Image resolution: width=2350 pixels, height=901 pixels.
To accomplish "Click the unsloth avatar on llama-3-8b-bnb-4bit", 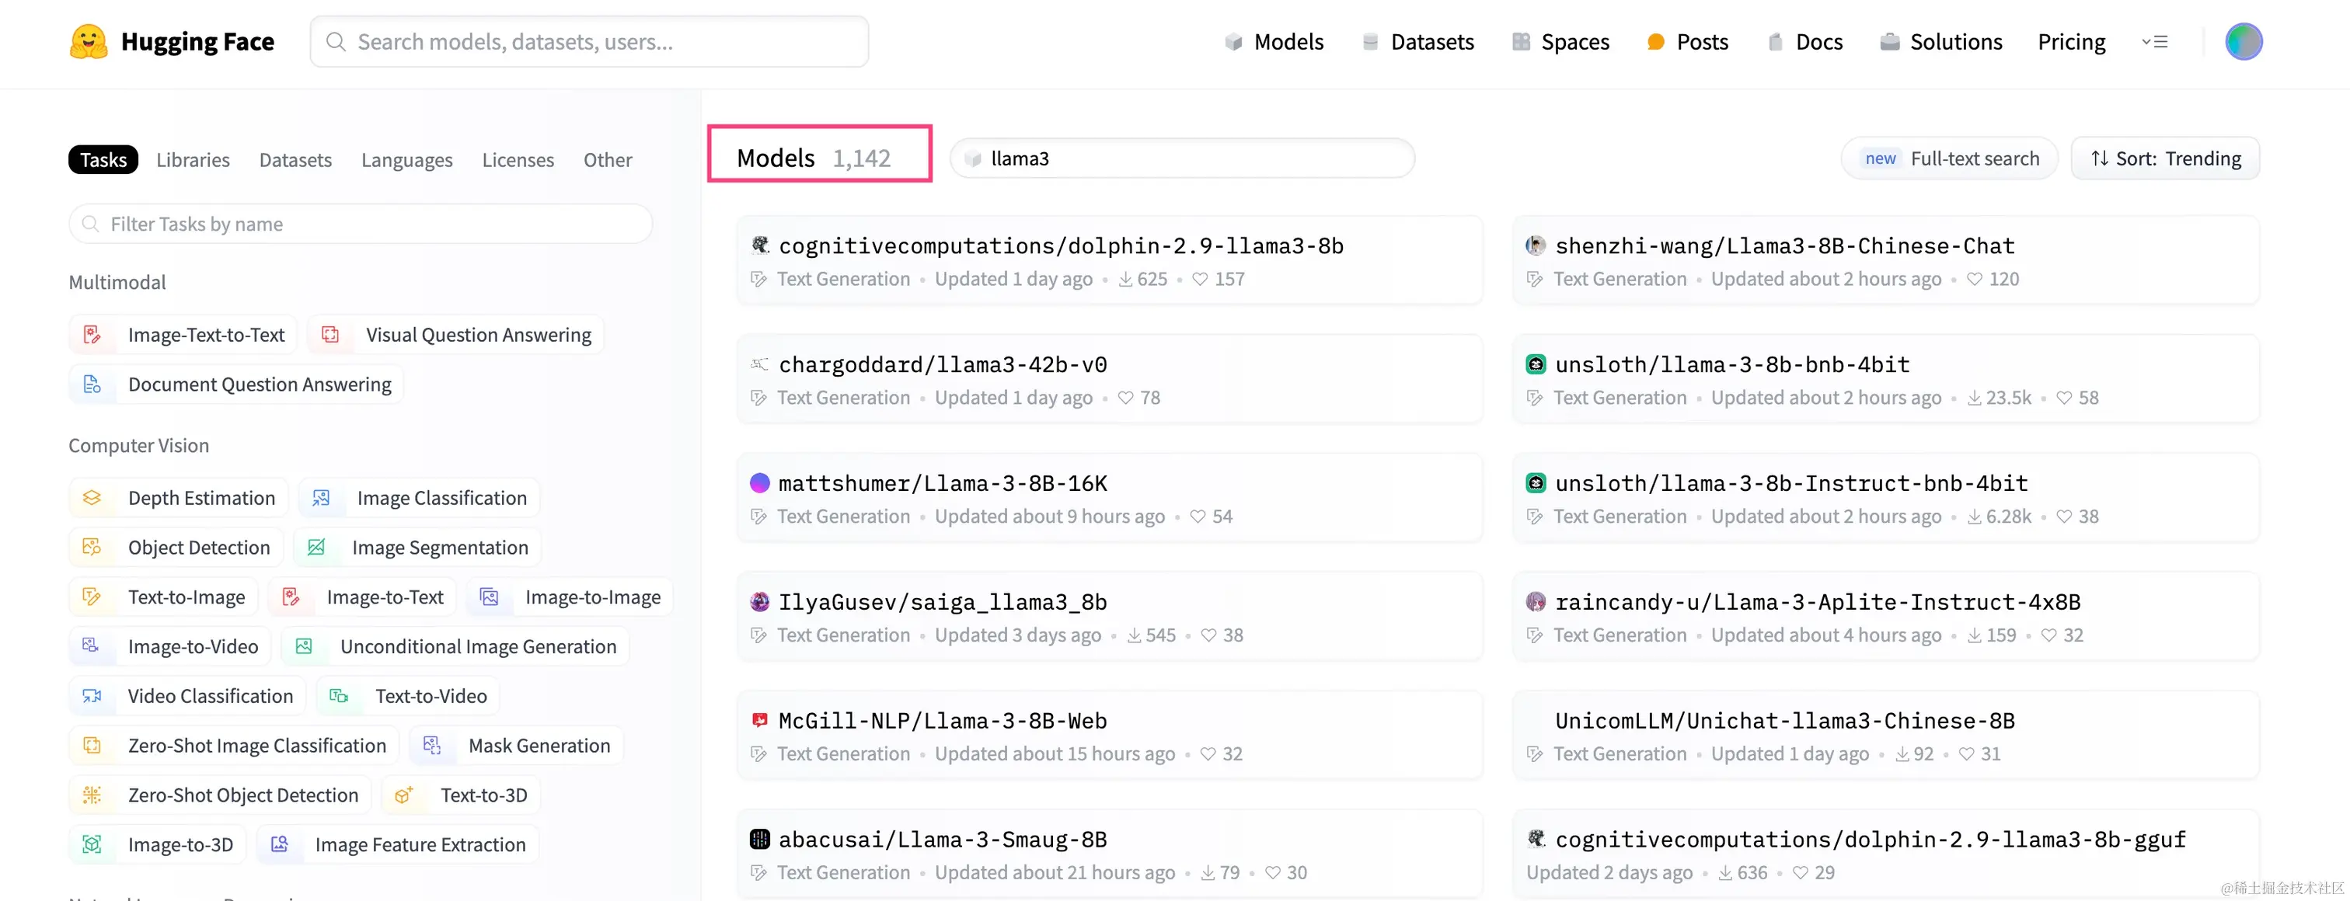I will click(x=1536, y=365).
